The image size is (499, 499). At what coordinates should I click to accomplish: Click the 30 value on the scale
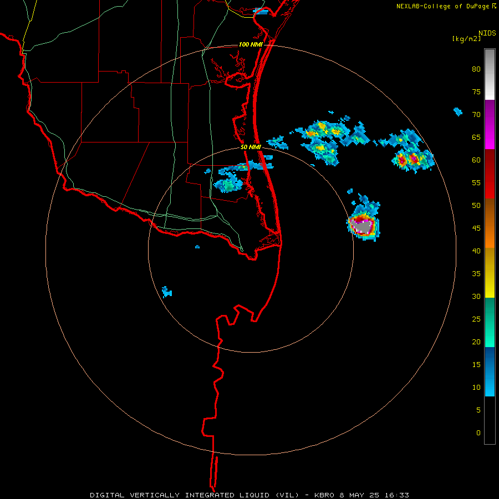coord(476,296)
